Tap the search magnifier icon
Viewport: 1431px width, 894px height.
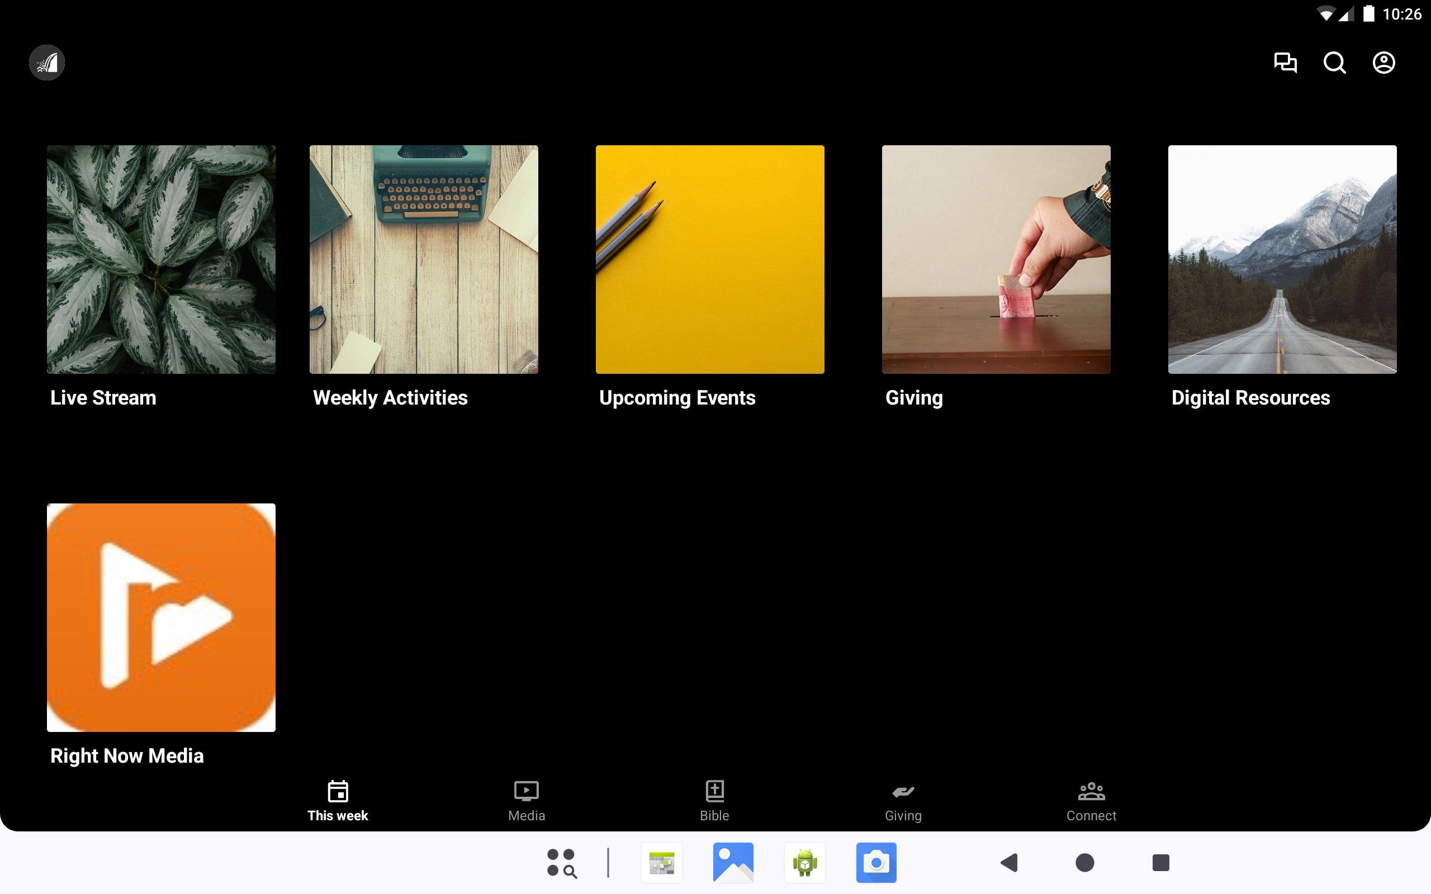(x=1334, y=62)
